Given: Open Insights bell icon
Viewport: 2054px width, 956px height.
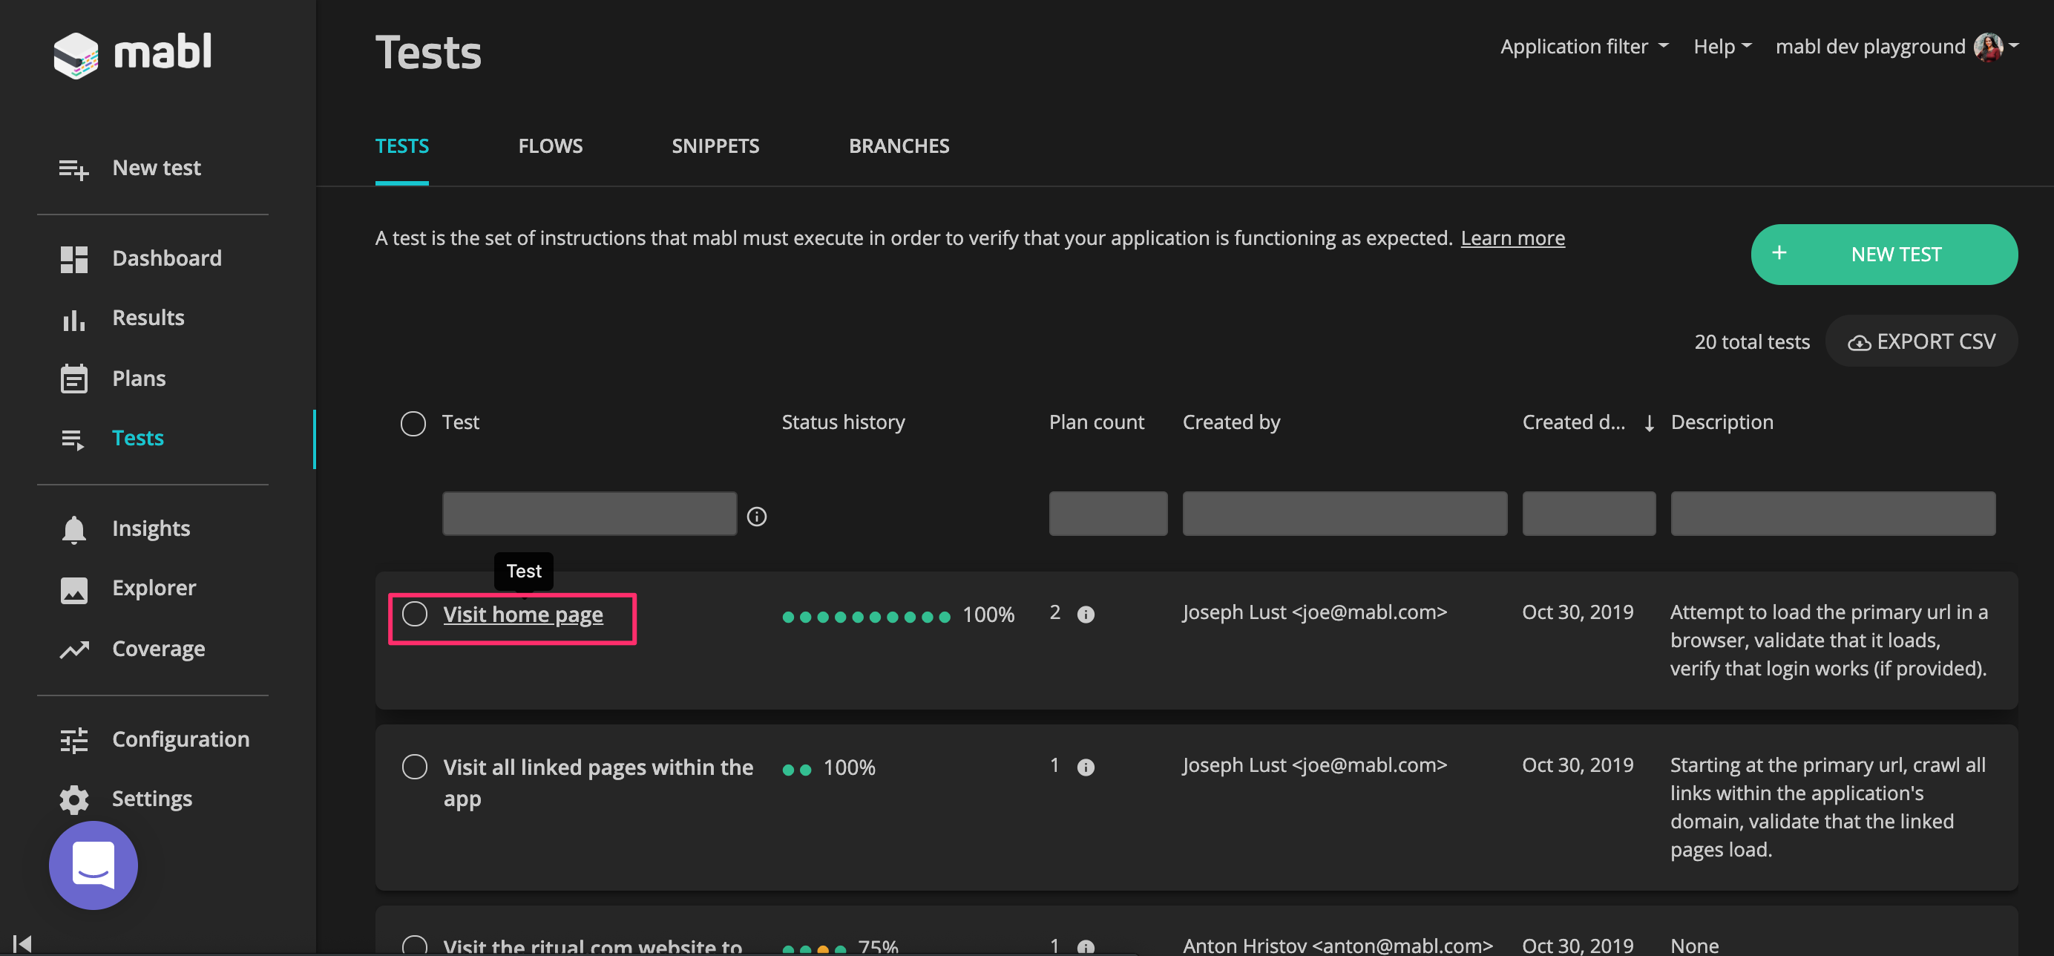Looking at the screenshot, I should click(x=73, y=529).
